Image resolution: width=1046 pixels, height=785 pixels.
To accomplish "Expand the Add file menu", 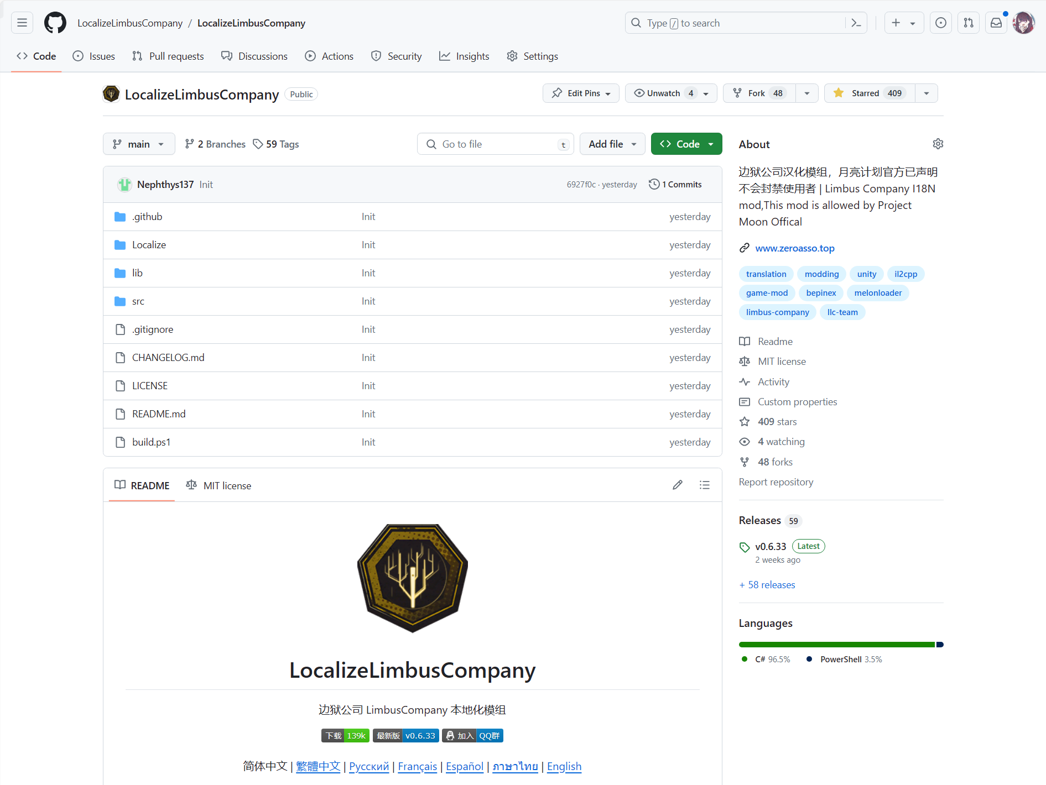I will pyautogui.click(x=612, y=144).
